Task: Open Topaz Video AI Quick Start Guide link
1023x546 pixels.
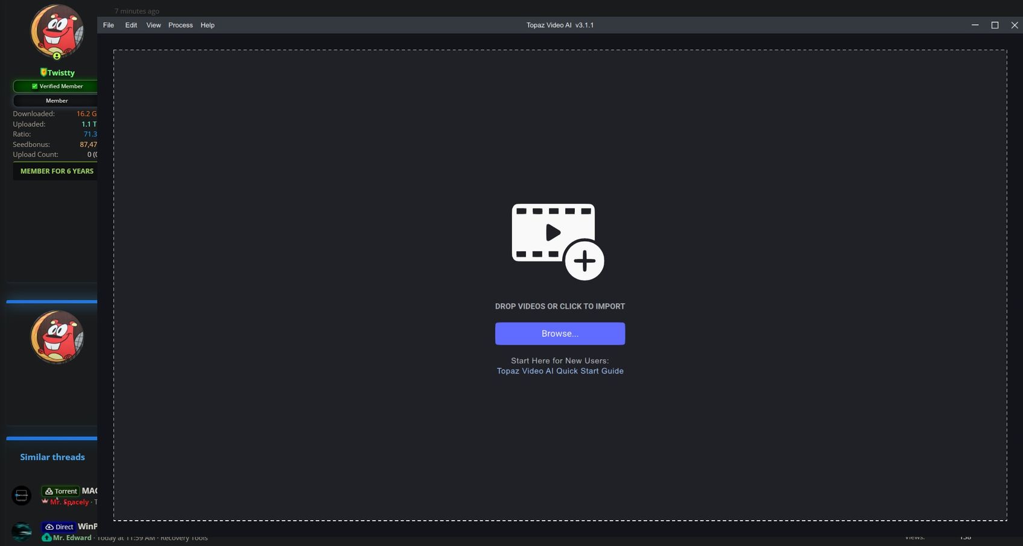Action: (x=560, y=371)
